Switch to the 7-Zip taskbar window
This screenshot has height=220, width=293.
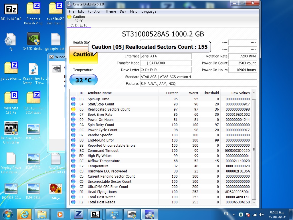[95, 215]
